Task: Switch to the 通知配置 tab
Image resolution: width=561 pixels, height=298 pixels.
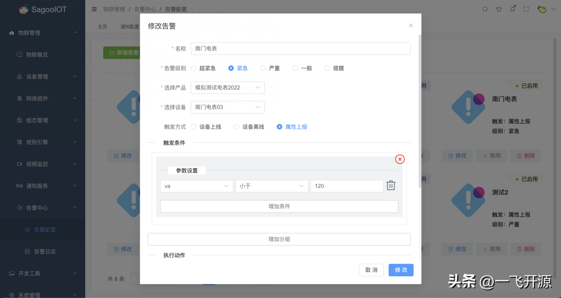Action: point(129,26)
